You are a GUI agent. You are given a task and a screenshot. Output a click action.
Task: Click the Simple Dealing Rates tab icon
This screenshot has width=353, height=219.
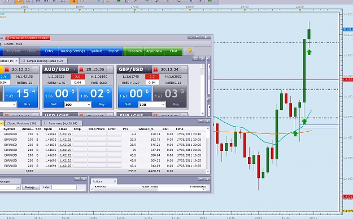[23, 61]
